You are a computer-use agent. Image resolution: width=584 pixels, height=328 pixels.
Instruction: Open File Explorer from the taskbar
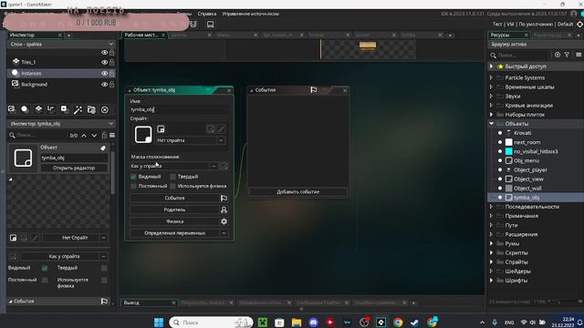297,322
